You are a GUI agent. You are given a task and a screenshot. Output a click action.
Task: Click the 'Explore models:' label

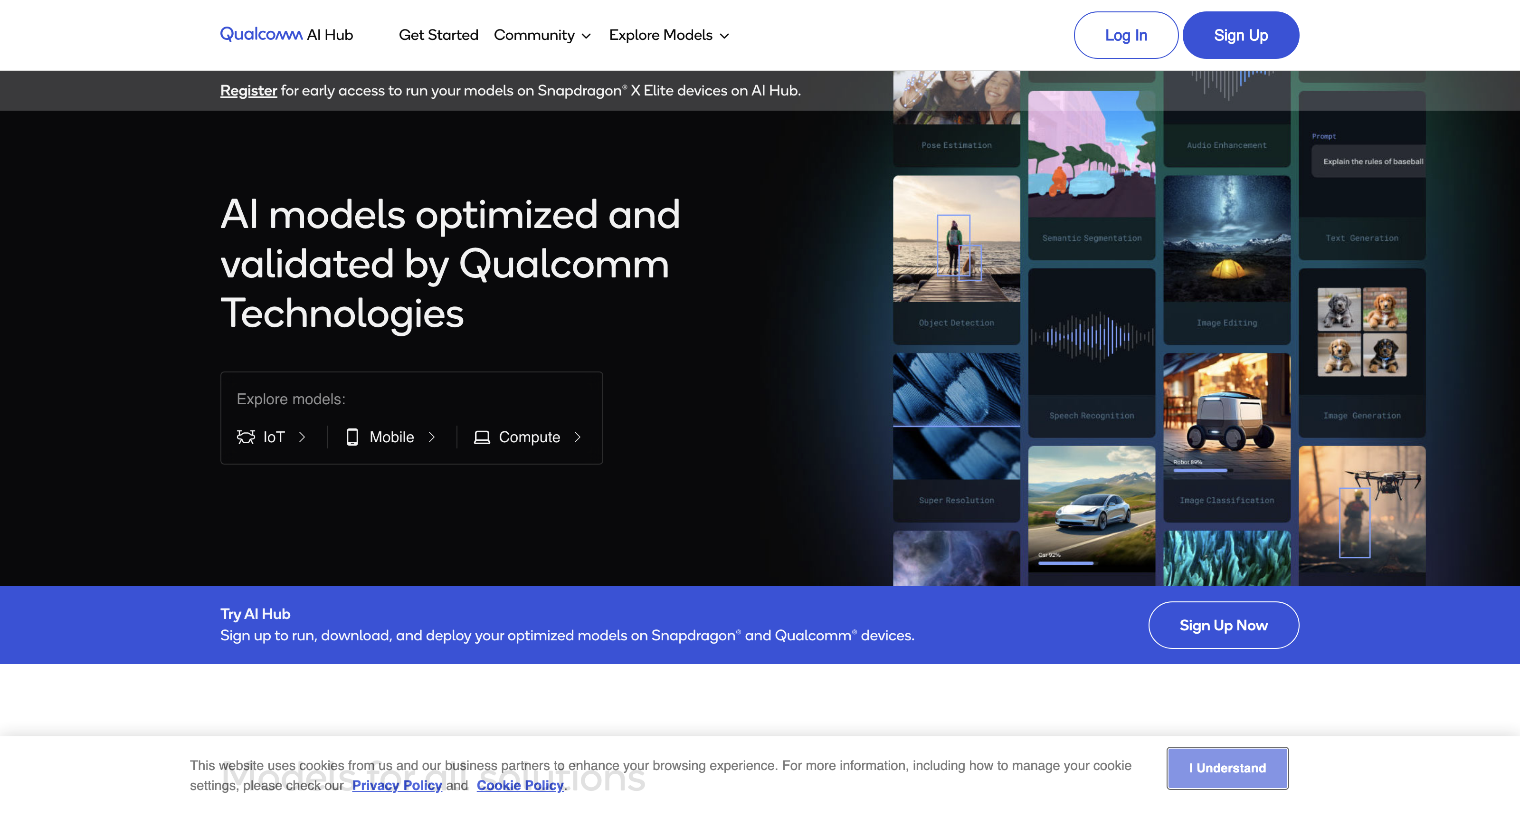291,399
